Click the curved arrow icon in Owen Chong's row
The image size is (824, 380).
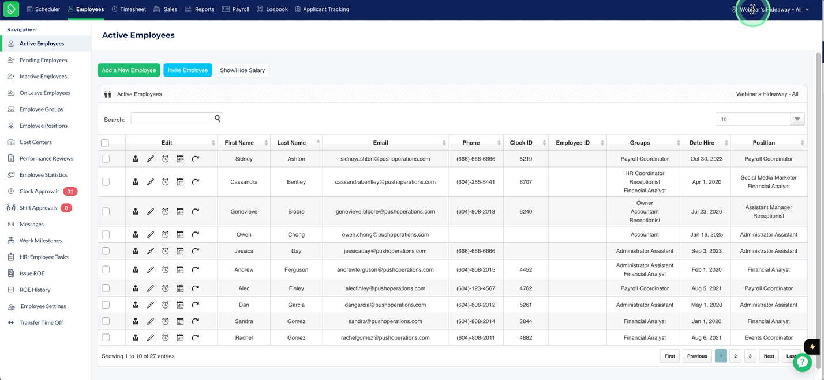click(196, 235)
